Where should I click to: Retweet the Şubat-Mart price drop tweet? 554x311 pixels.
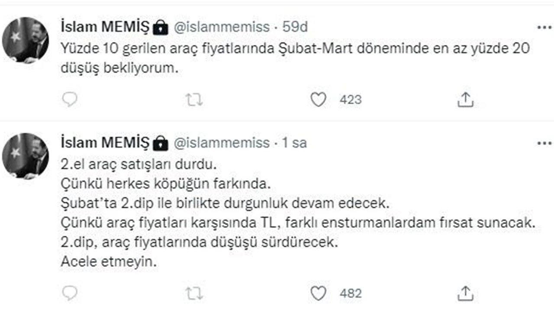194,100
